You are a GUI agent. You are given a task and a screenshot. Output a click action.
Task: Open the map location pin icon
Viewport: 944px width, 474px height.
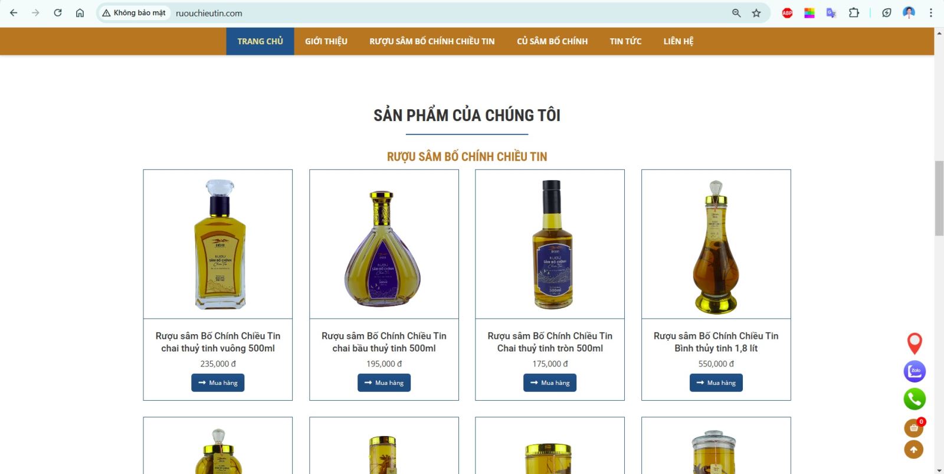[914, 343]
